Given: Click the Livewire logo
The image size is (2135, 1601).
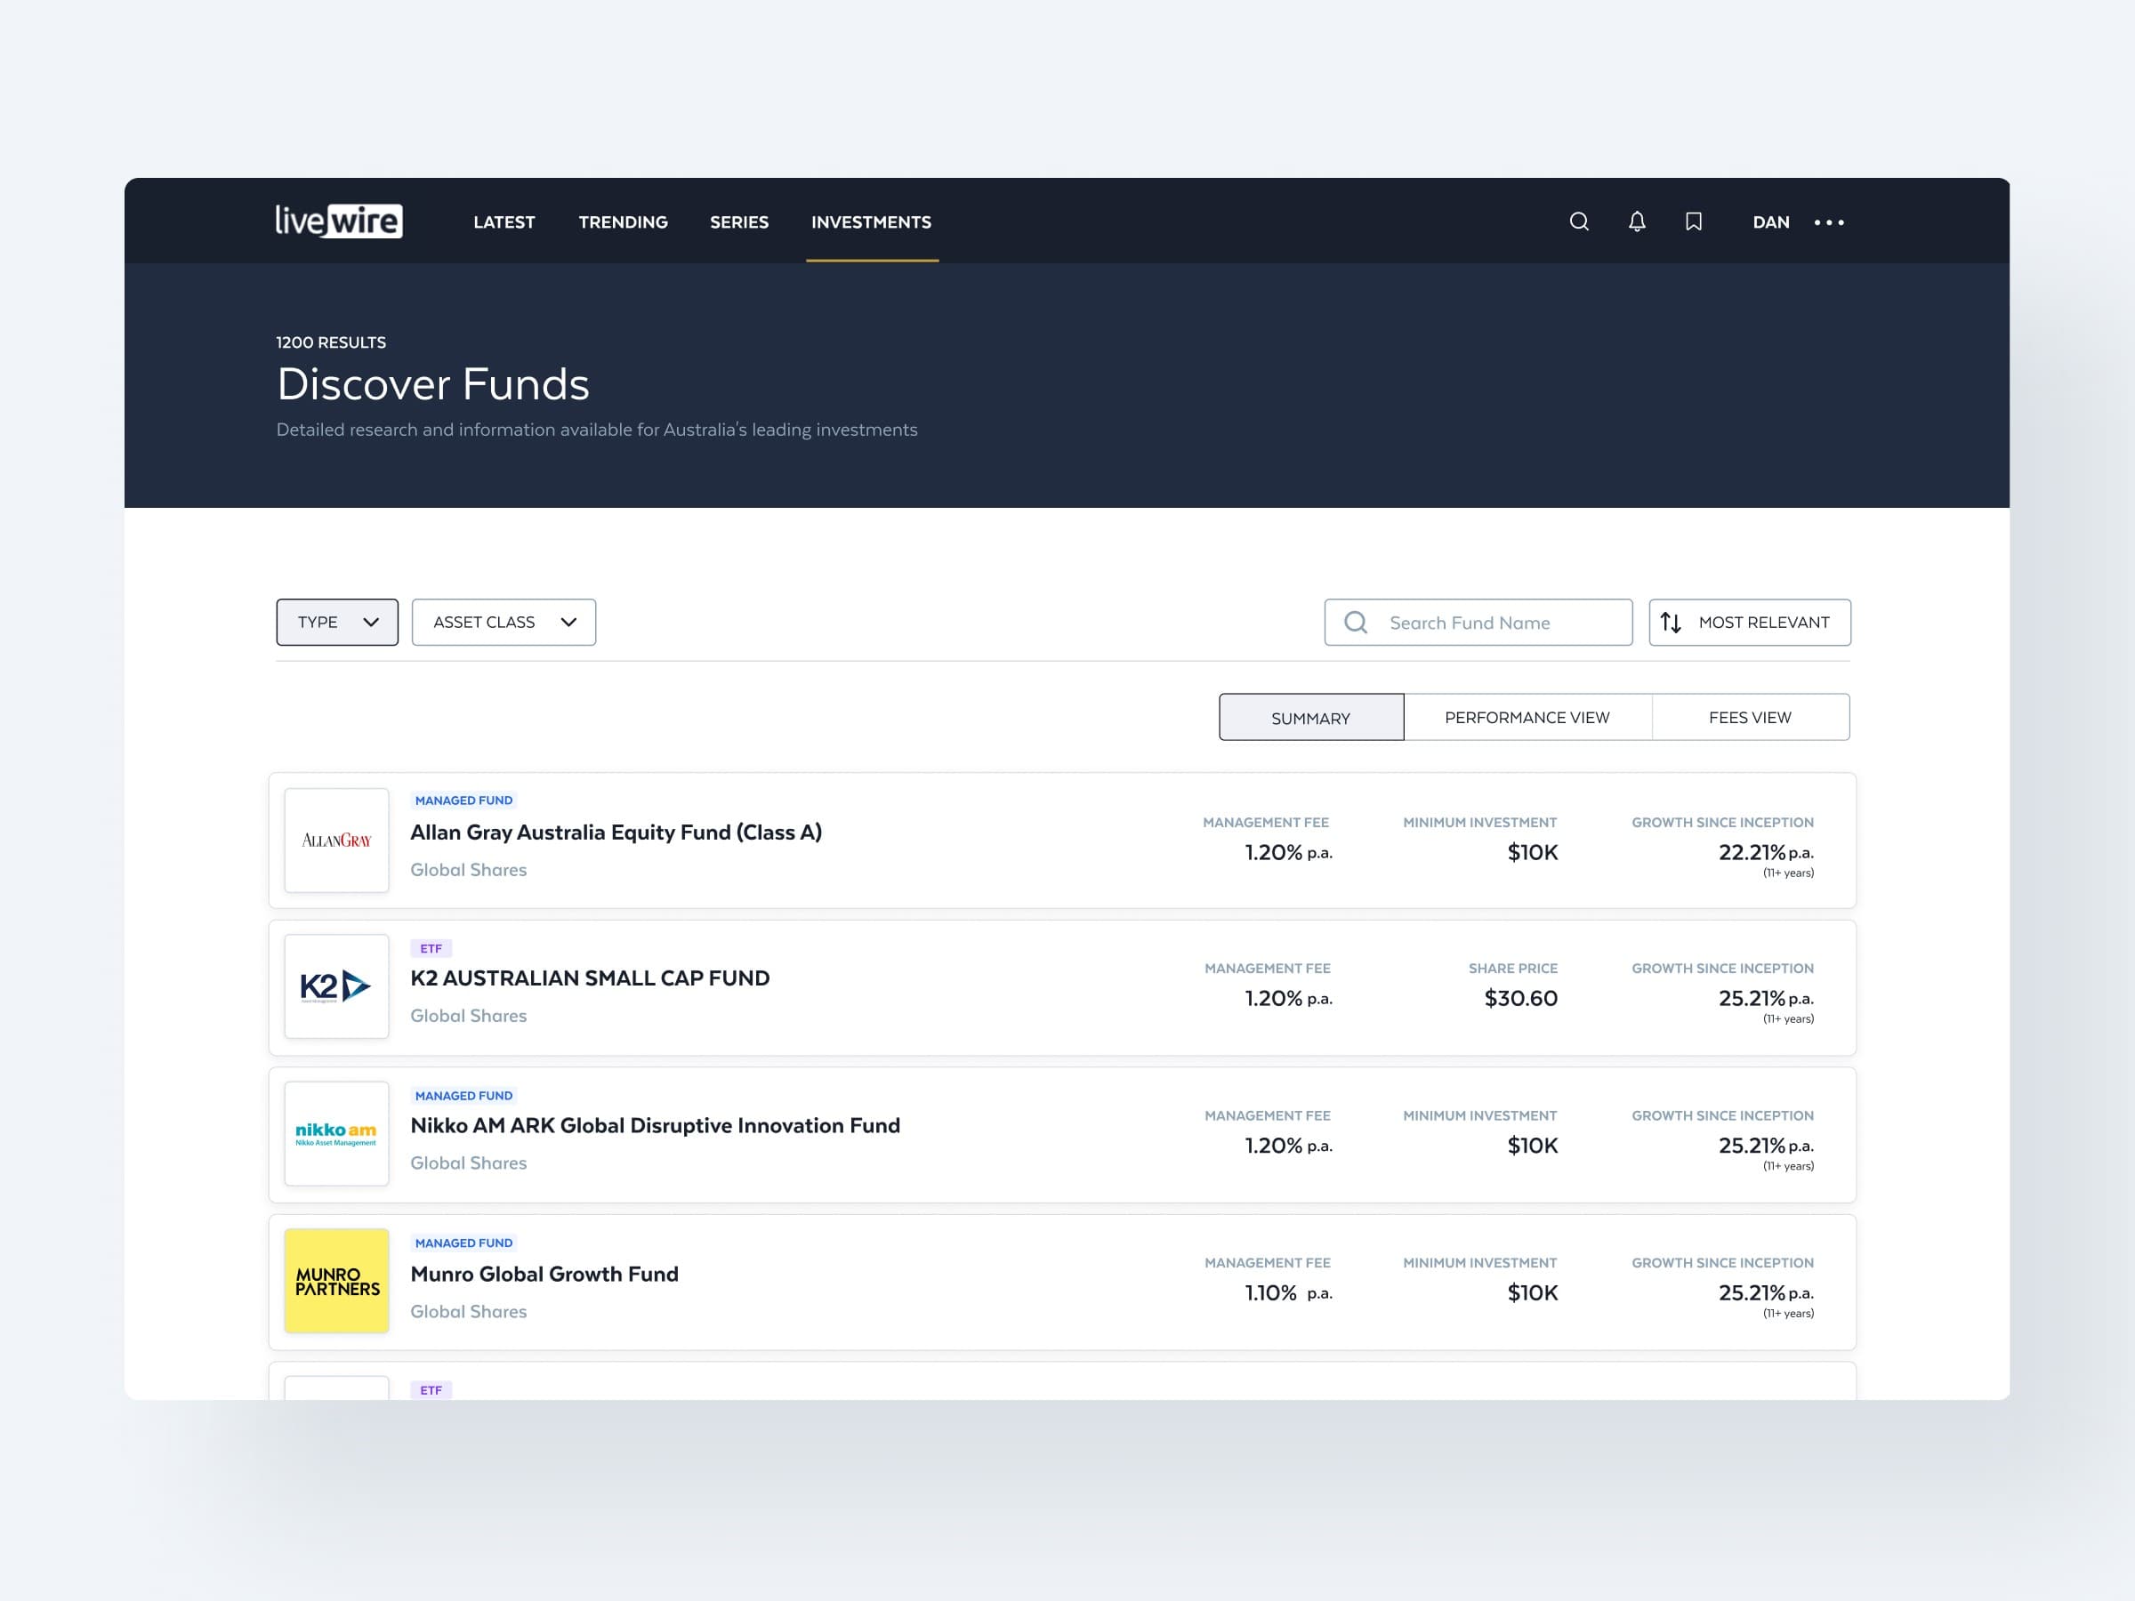Looking at the screenshot, I should 339,221.
